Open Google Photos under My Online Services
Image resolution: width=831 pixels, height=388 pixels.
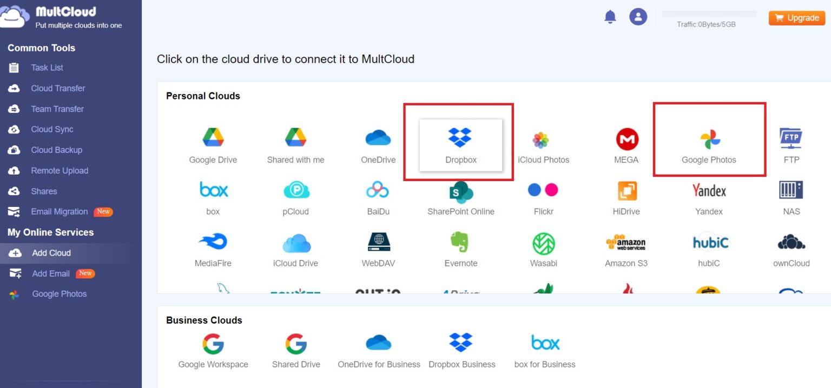[59, 294]
